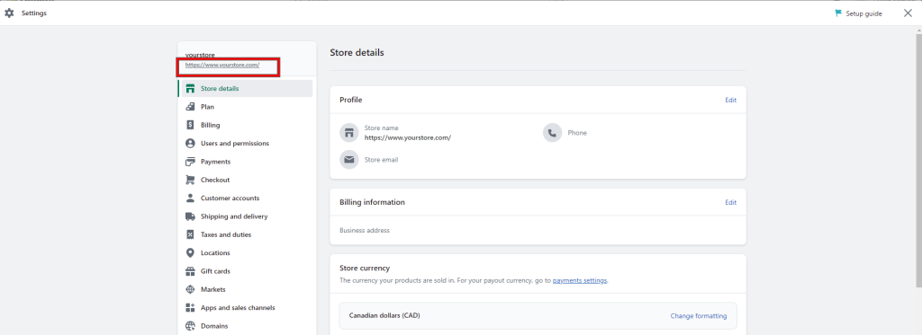The height and width of the screenshot is (335, 922).
Task: Click the Shipping and delivery truck icon
Action: point(190,216)
